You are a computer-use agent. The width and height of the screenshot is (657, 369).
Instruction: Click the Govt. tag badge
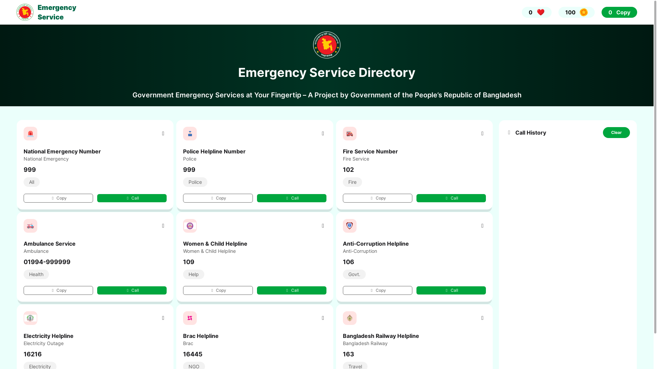354,274
